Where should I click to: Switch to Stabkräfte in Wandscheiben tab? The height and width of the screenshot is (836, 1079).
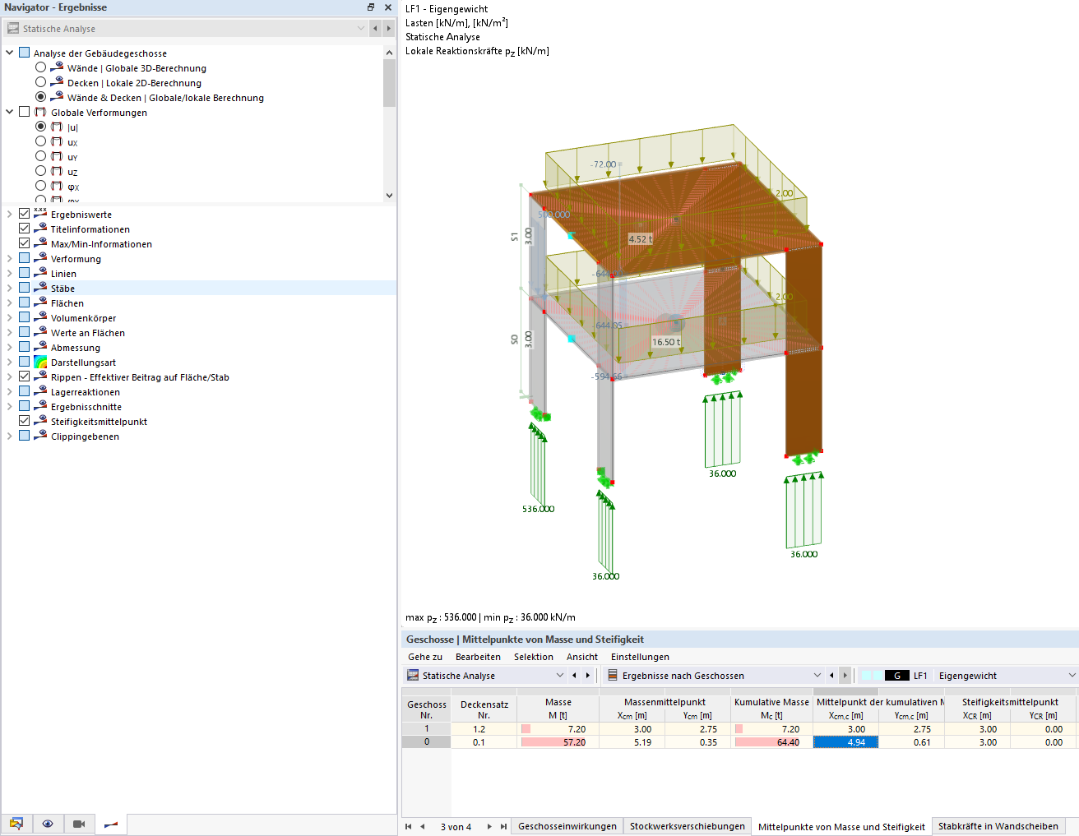click(998, 826)
